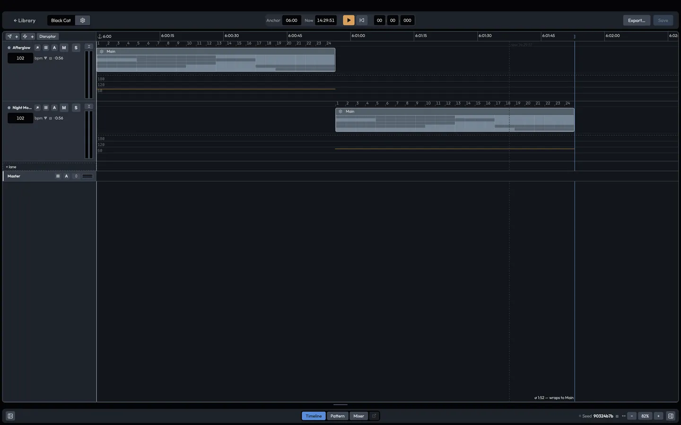Viewport: 681px width, 425px height.
Task: Switch to the Mixer tab
Action: (x=359, y=416)
